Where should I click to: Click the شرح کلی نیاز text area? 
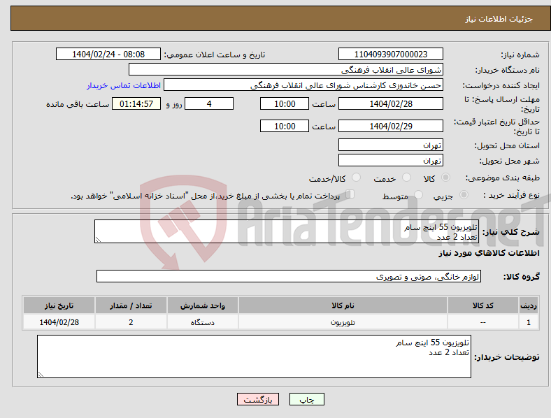[x=287, y=231]
